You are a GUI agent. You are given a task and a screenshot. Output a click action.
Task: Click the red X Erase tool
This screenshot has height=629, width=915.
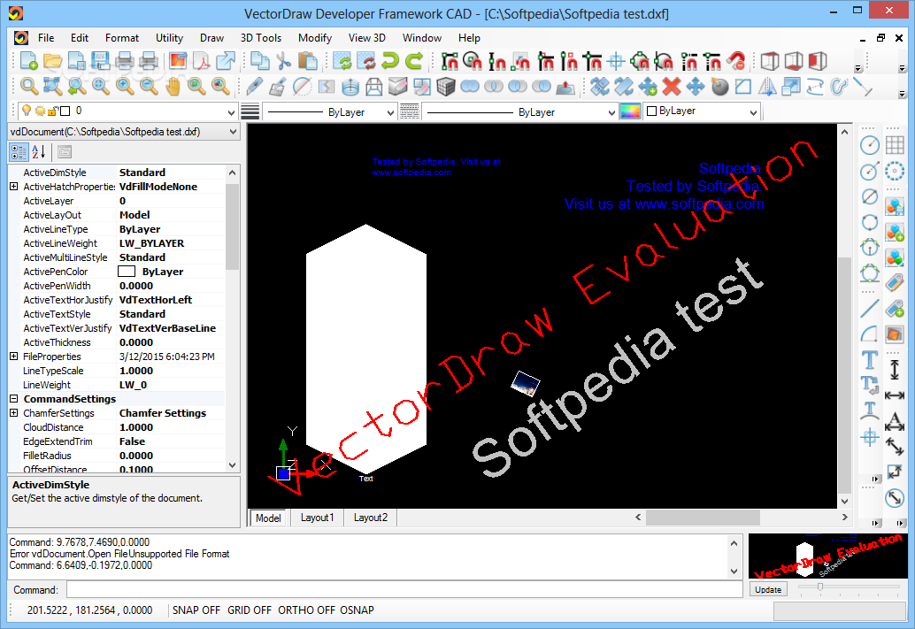coord(672,87)
